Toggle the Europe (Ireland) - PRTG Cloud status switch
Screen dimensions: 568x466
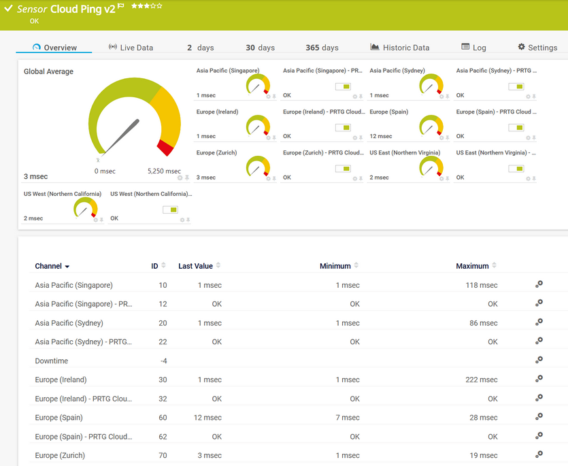(x=343, y=127)
